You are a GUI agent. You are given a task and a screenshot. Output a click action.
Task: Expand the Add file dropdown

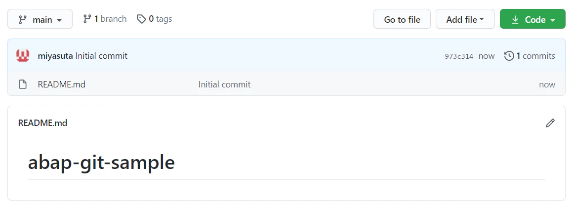(x=465, y=19)
